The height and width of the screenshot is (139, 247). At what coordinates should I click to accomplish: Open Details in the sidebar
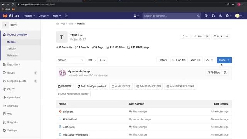click(x=11, y=42)
